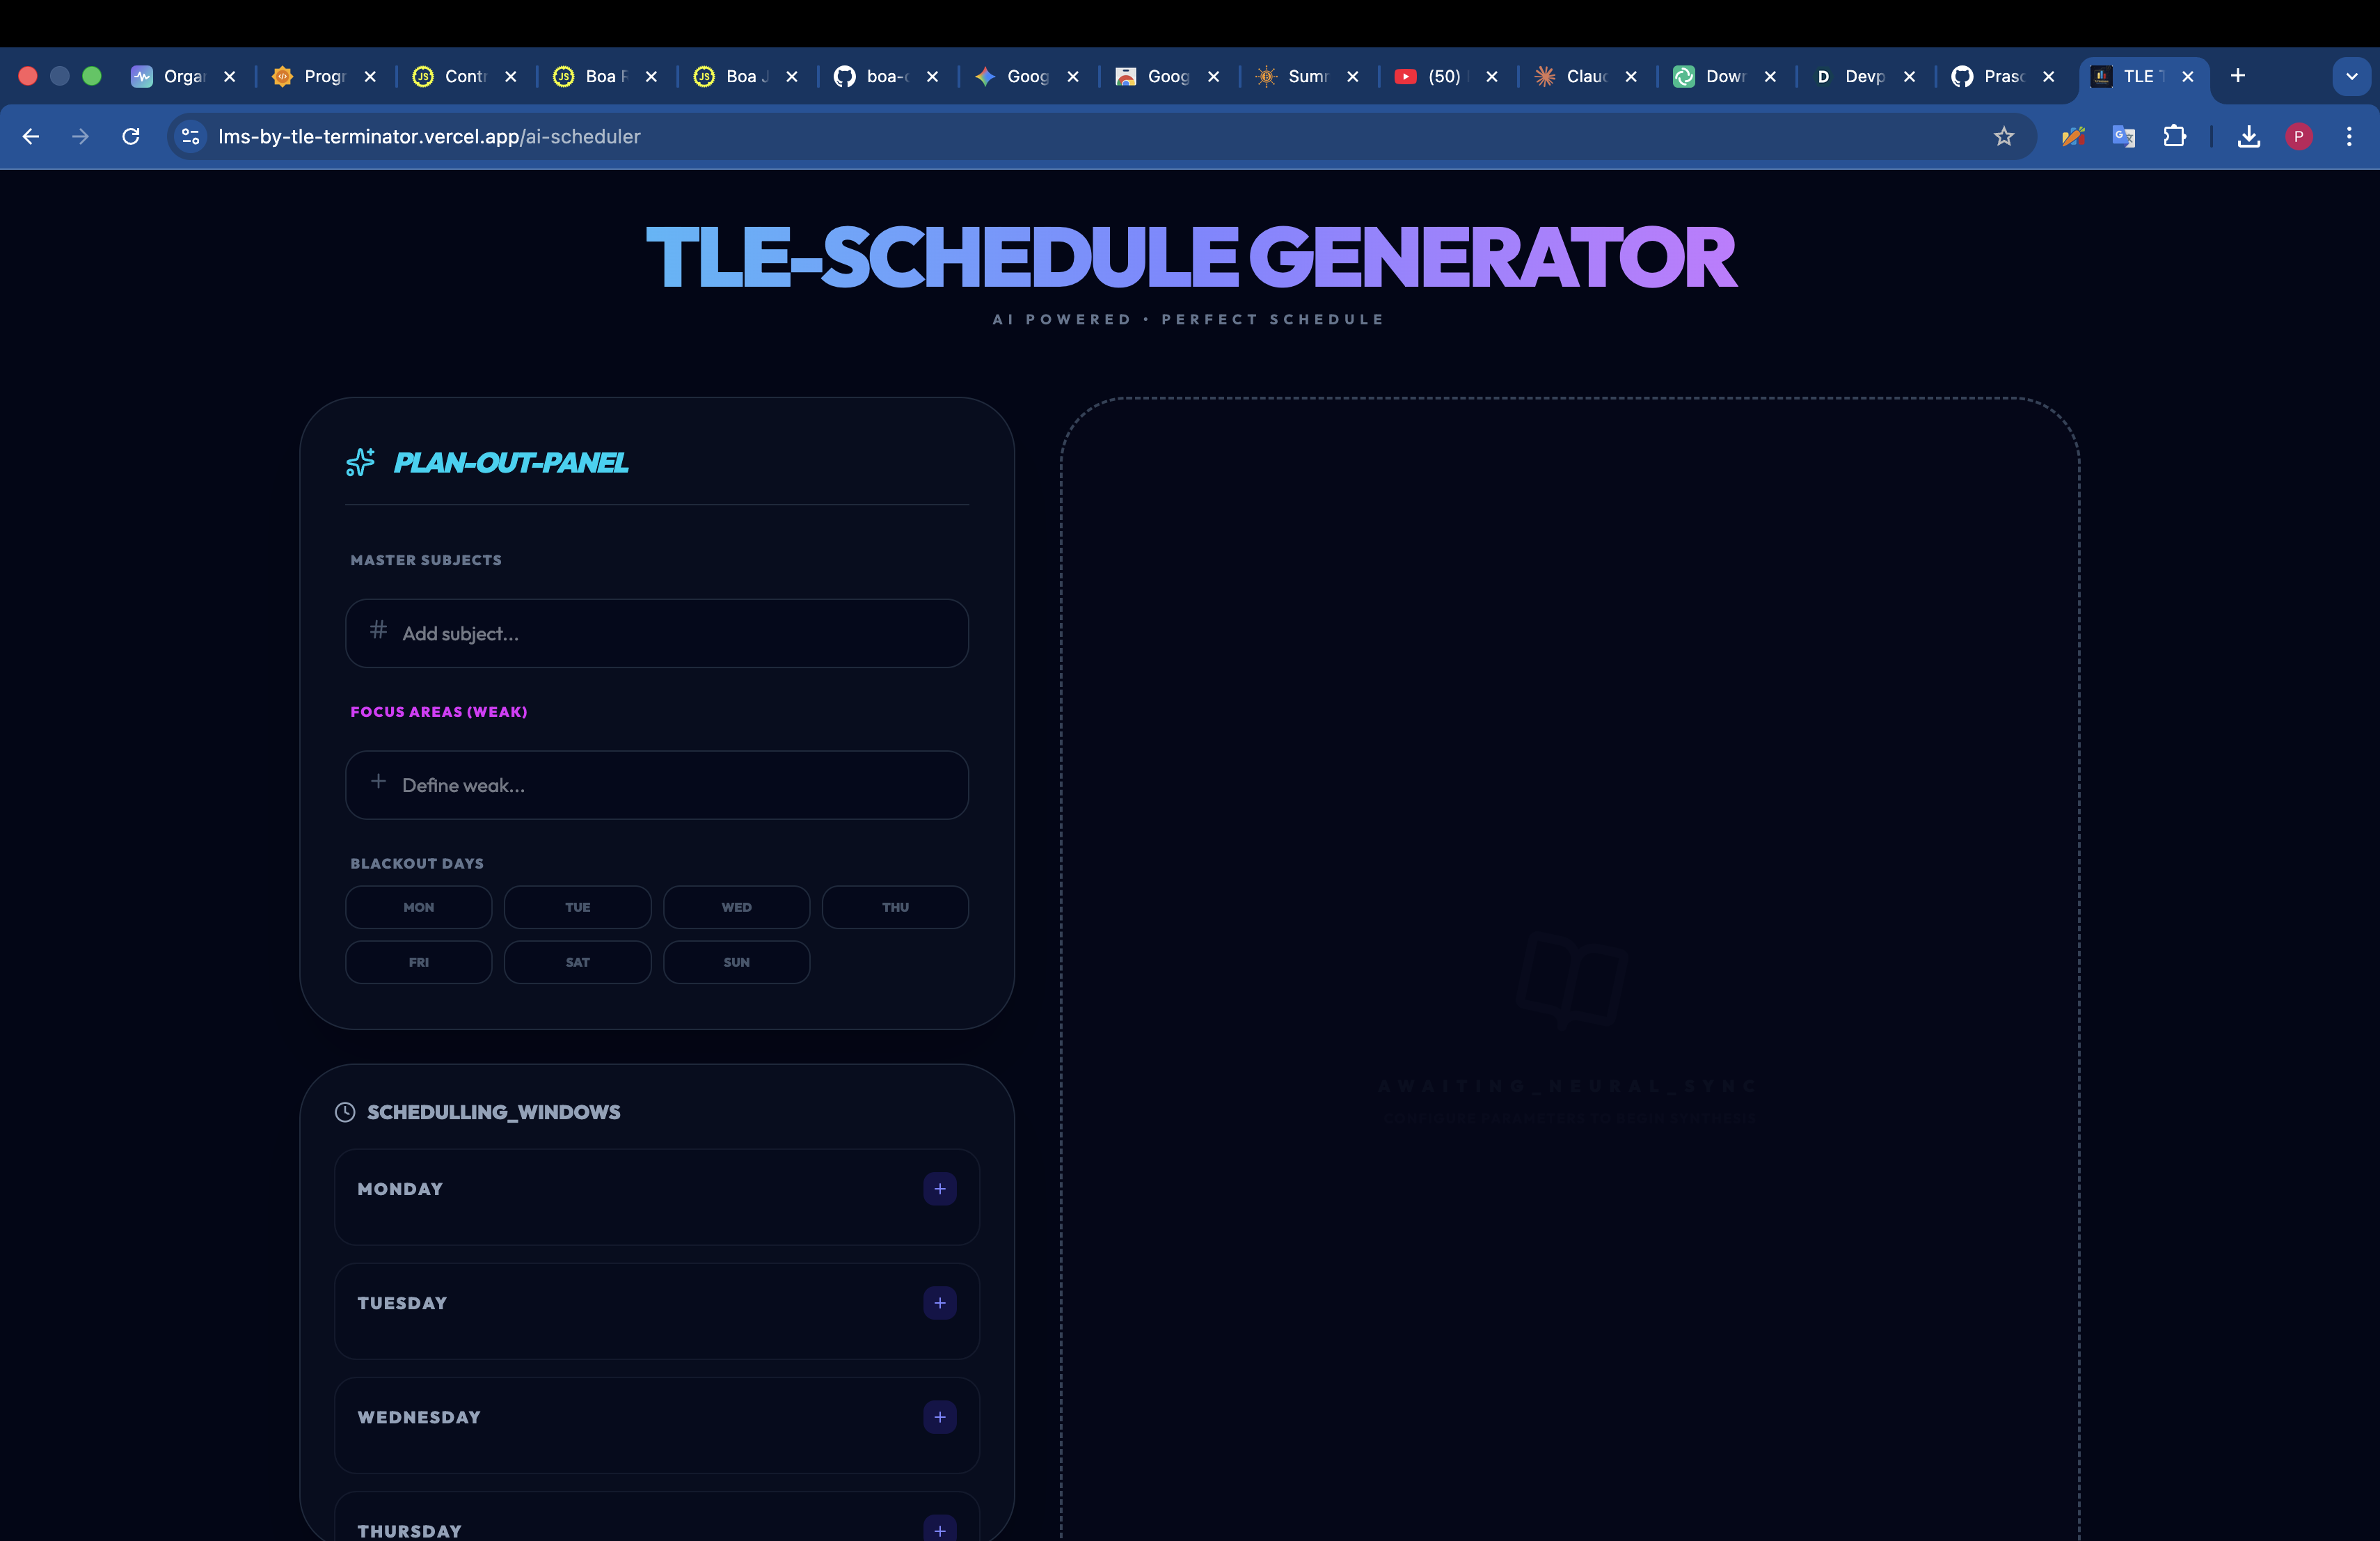Bookmark page with the star icon

[x=2003, y=137]
